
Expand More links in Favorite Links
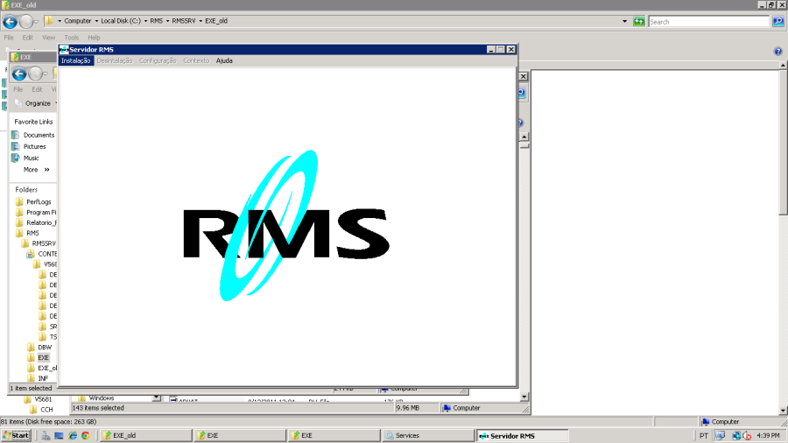[36, 170]
